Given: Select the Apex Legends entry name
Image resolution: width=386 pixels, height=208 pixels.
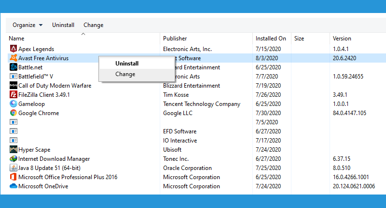Looking at the screenshot, I should [x=36, y=49].
